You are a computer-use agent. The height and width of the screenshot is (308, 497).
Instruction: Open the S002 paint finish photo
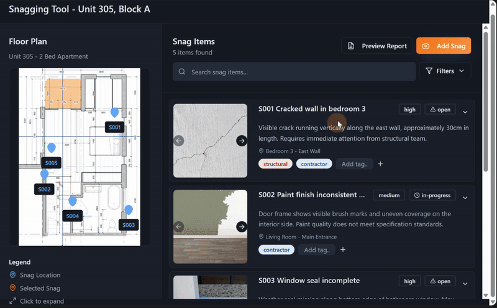tap(210, 226)
